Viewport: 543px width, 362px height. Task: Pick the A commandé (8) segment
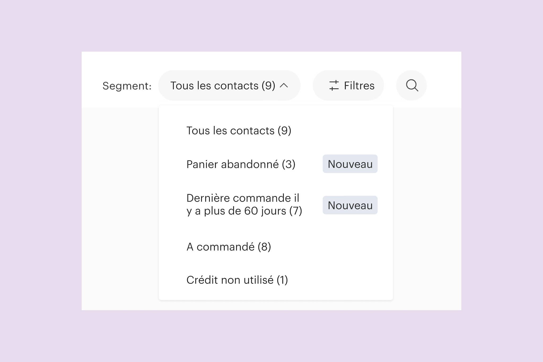tap(229, 247)
